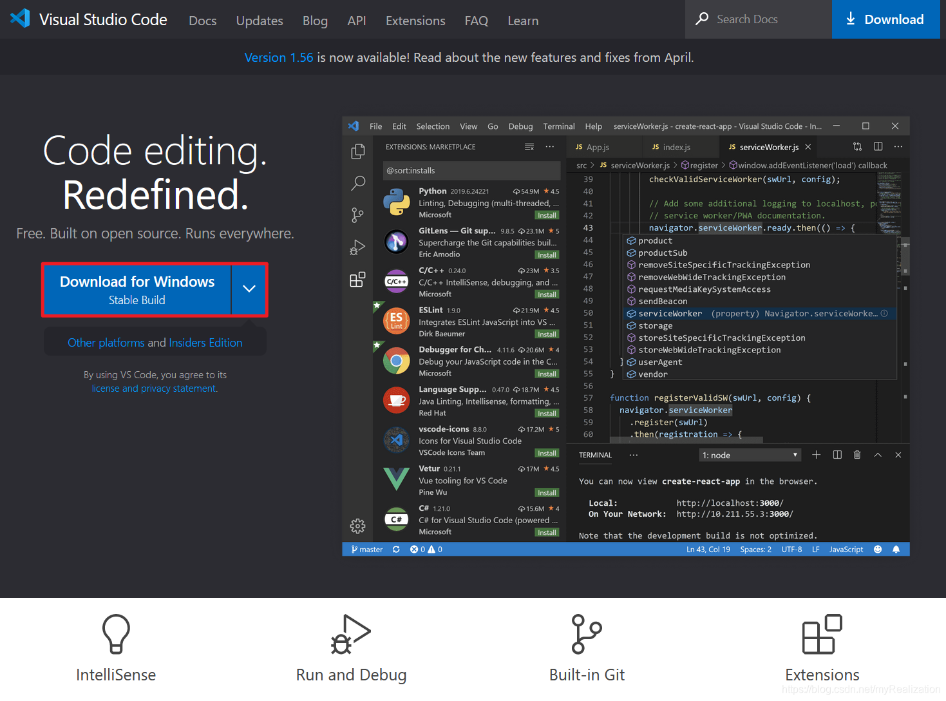Open the Version 1.56 announcement link

279,57
